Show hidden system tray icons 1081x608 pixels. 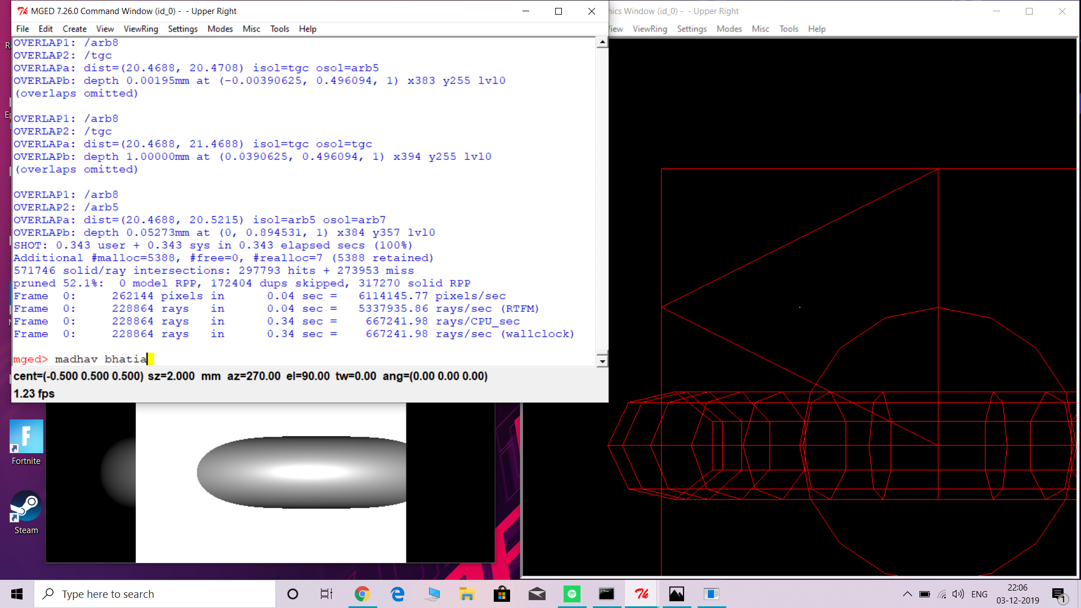point(907,594)
